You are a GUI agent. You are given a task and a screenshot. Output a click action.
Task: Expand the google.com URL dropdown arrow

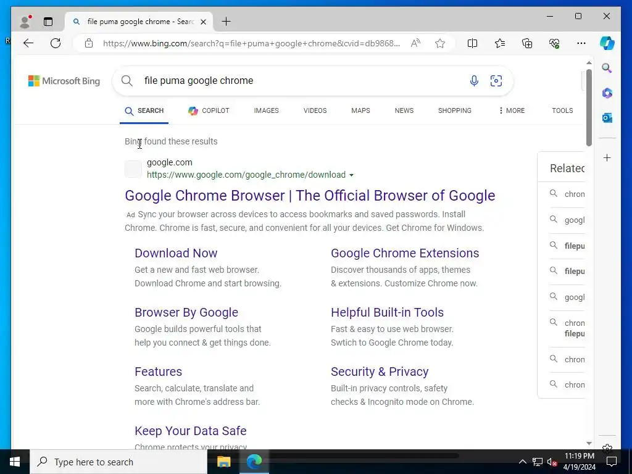point(351,175)
